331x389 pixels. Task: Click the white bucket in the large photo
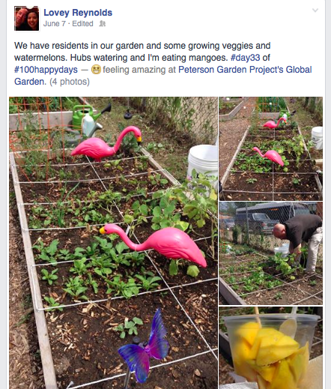203,164
